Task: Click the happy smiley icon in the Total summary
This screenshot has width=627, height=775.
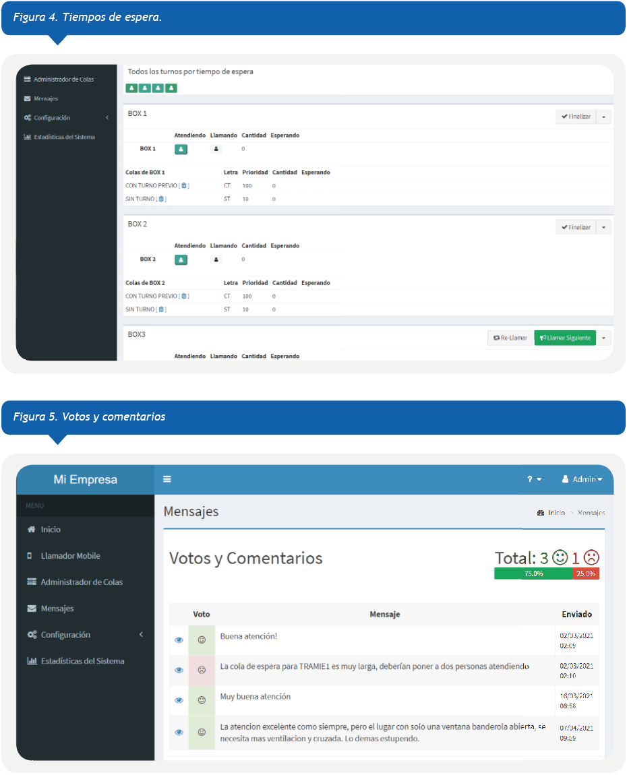Action: pos(560,557)
